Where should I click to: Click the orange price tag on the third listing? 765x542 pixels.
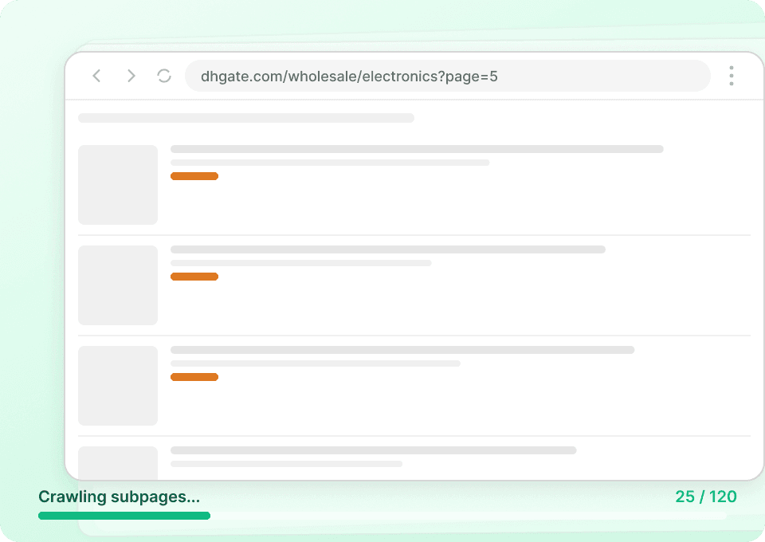click(194, 376)
